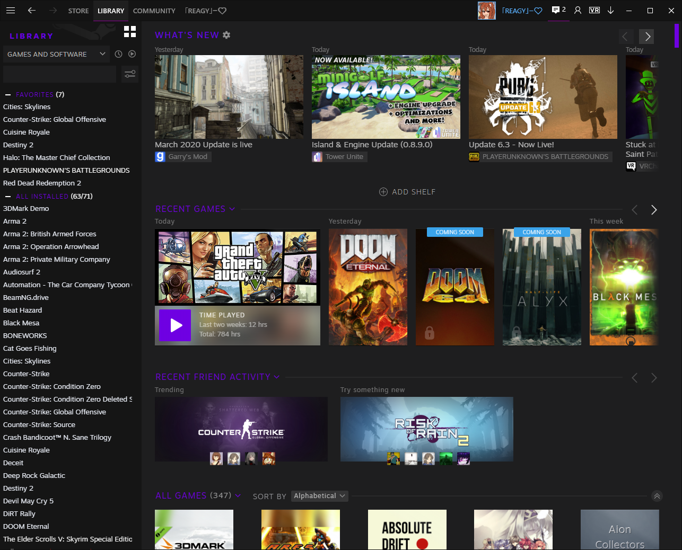Open Update 6.3 - Now Live news
682x550 pixels.
pyautogui.click(x=511, y=145)
